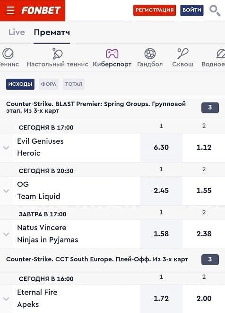
Task: Select the Киберспорт gamepad icon
Action: [x=112, y=54]
